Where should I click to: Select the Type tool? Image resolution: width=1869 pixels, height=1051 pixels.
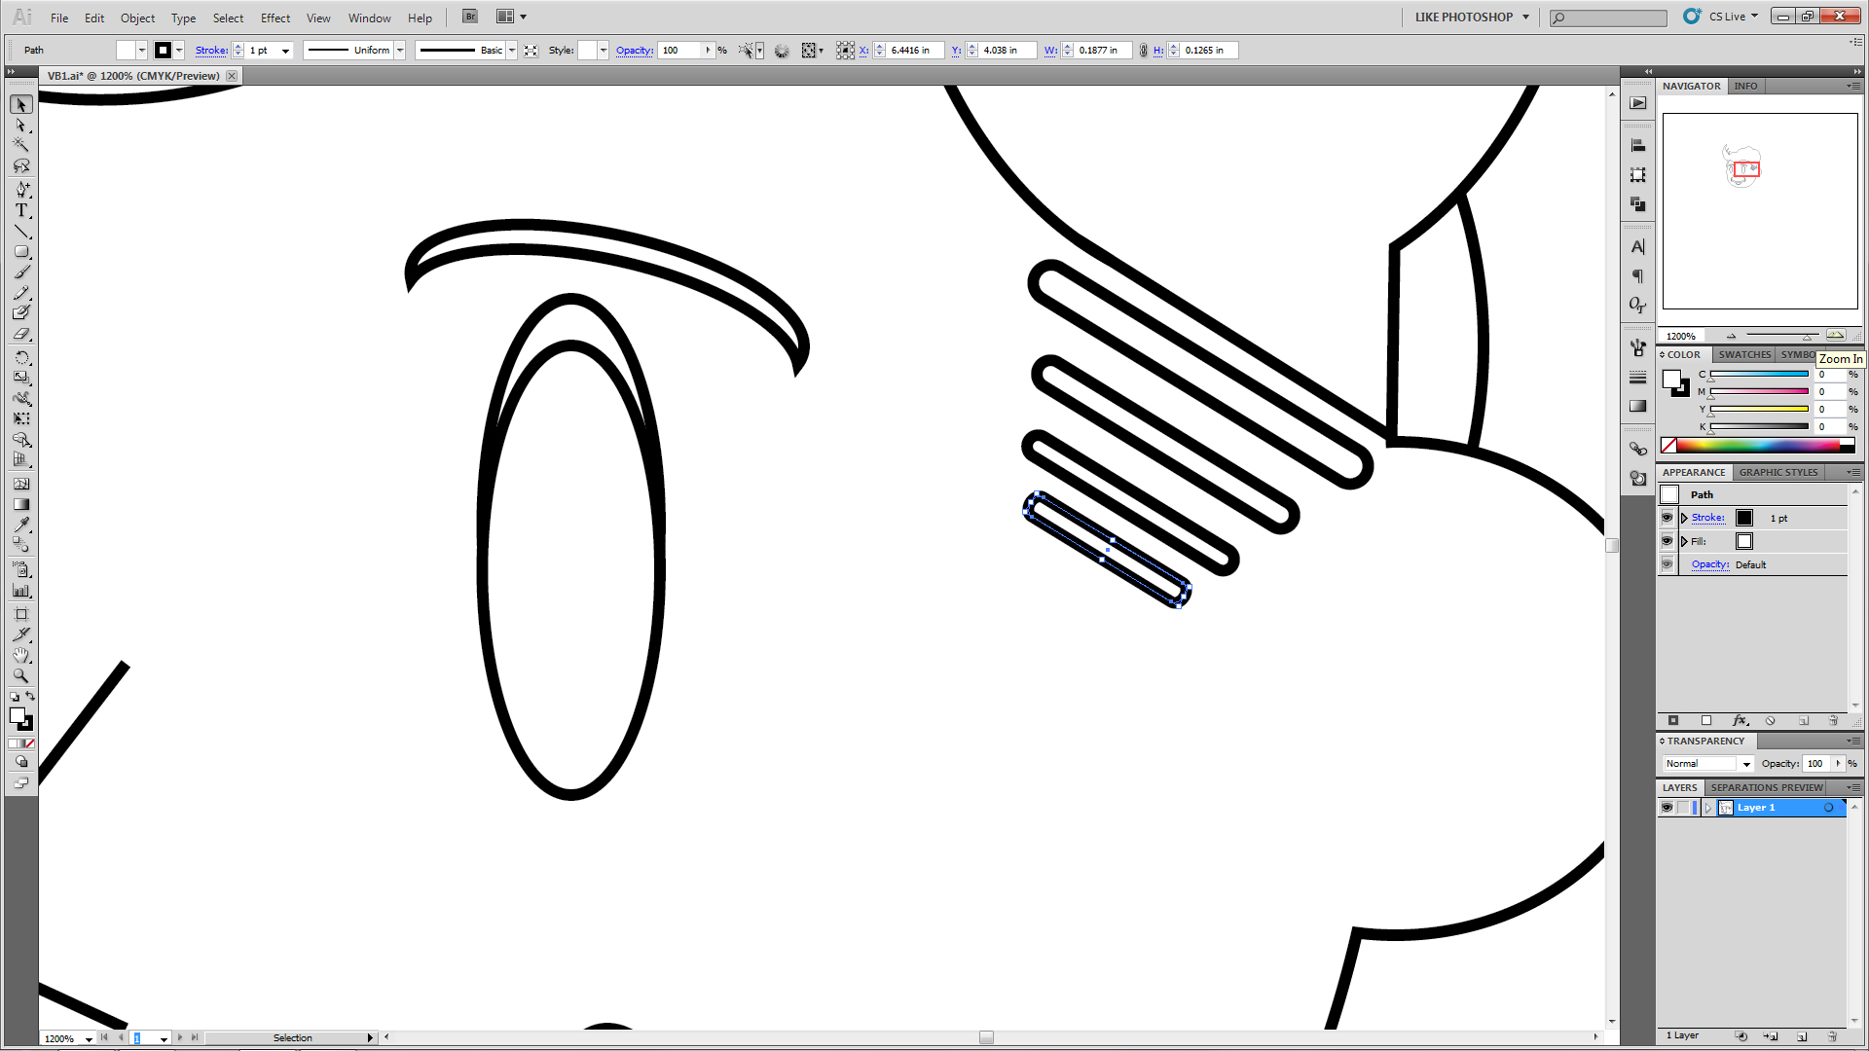21,210
